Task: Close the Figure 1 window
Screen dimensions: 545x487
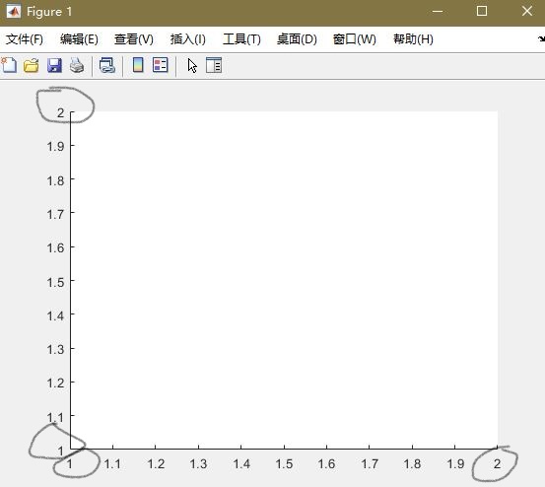Action: 527,11
